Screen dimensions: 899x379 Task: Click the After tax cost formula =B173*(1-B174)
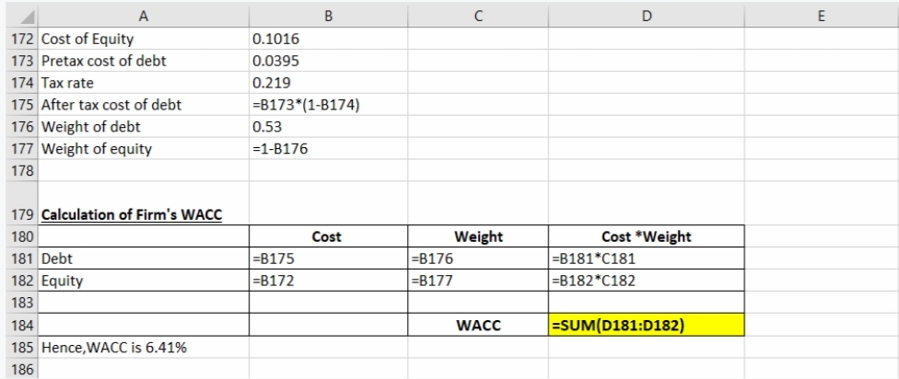coord(327,104)
